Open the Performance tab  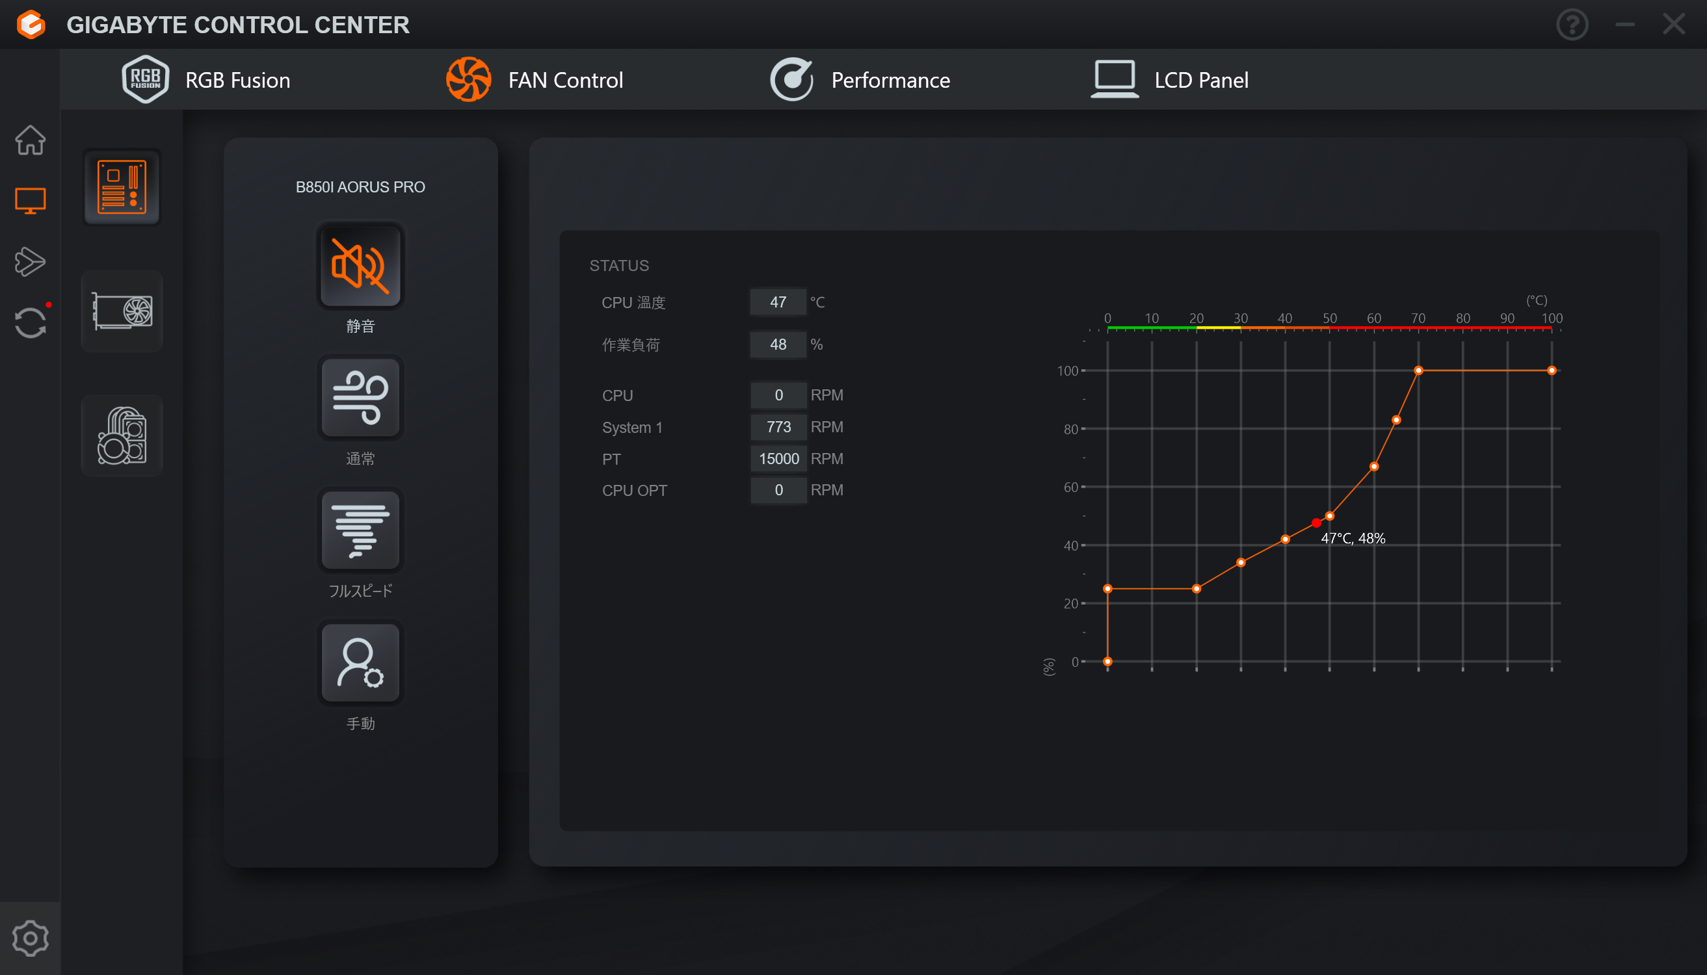(860, 80)
